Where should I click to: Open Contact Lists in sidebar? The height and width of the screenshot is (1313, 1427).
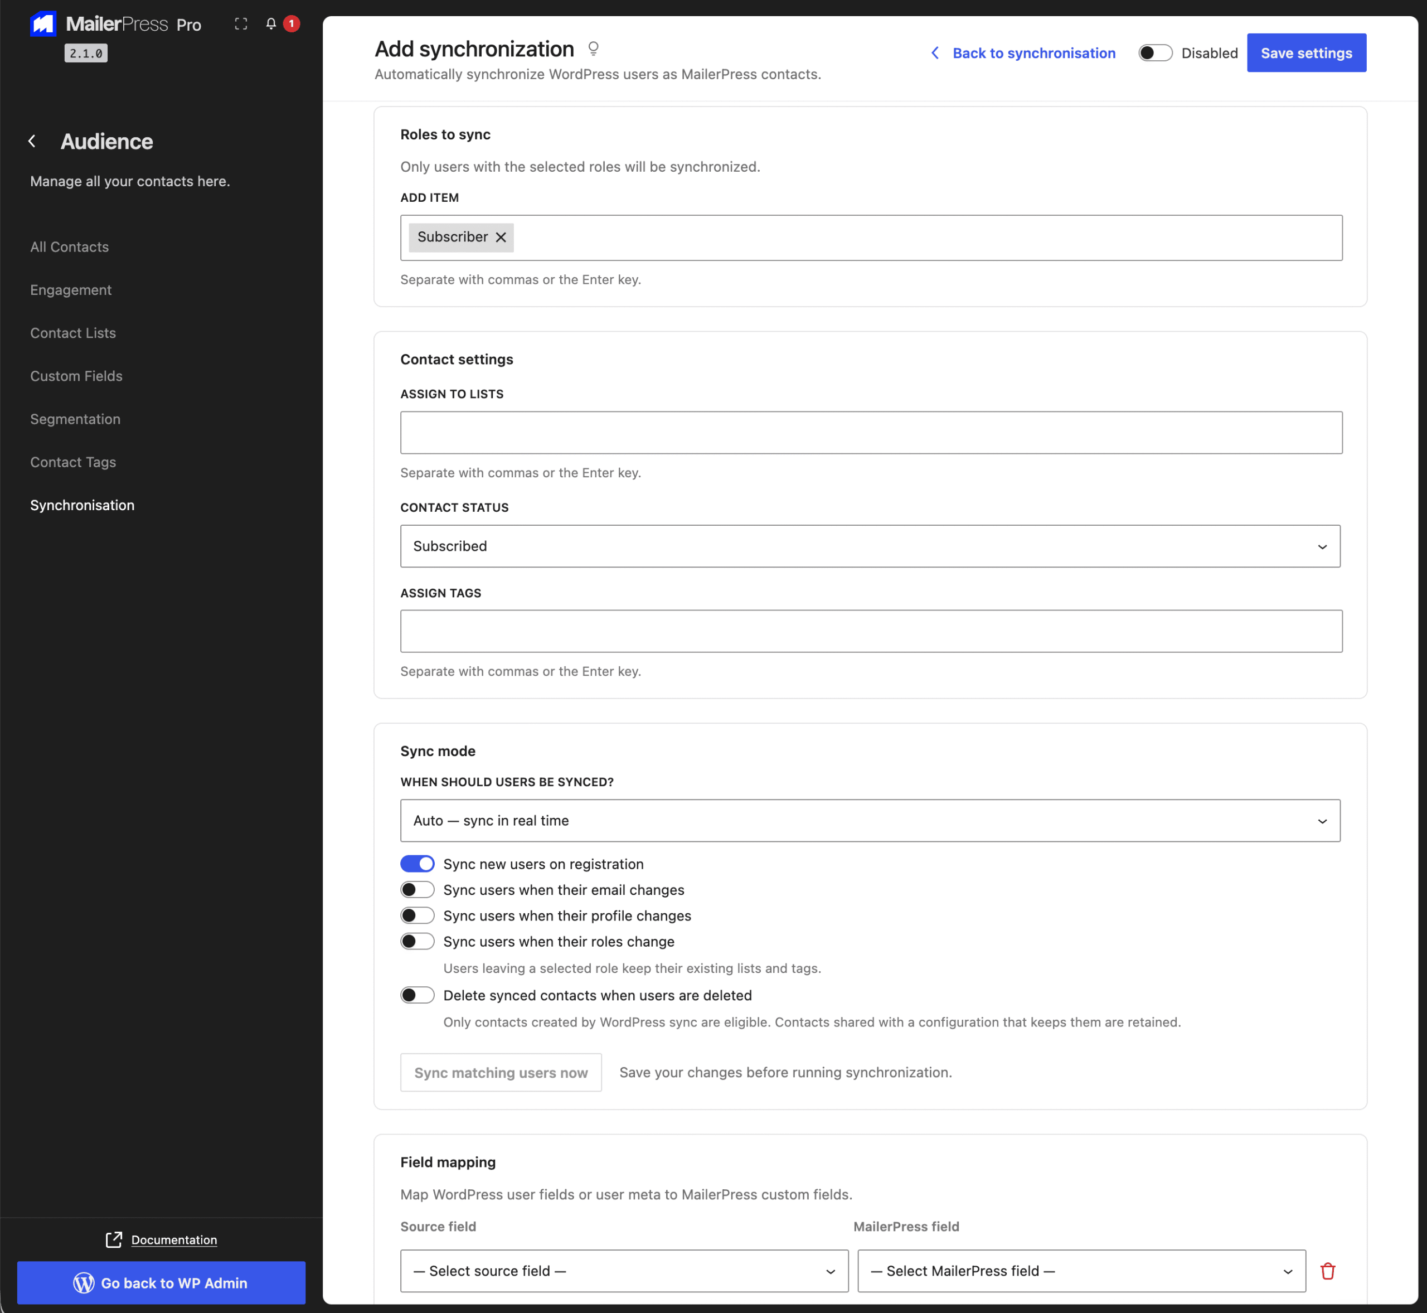click(73, 333)
